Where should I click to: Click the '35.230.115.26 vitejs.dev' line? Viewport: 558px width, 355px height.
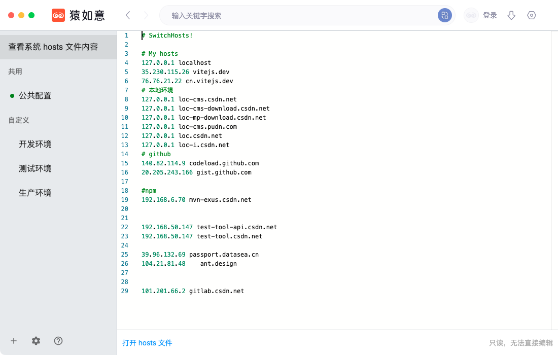(185, 72)
